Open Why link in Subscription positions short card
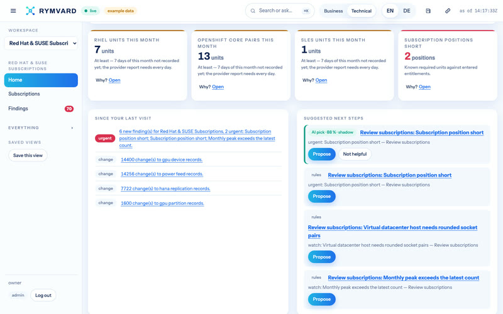This screenshot has height=314, width=503. pos(424,87)
